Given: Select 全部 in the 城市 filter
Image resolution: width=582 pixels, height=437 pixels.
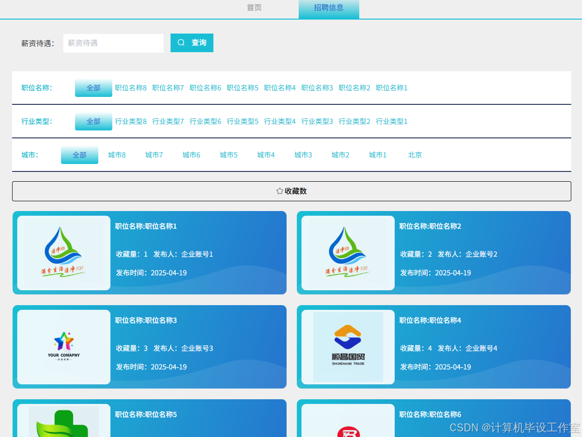Looking at the screenshot, I should (x=80, y=155).
